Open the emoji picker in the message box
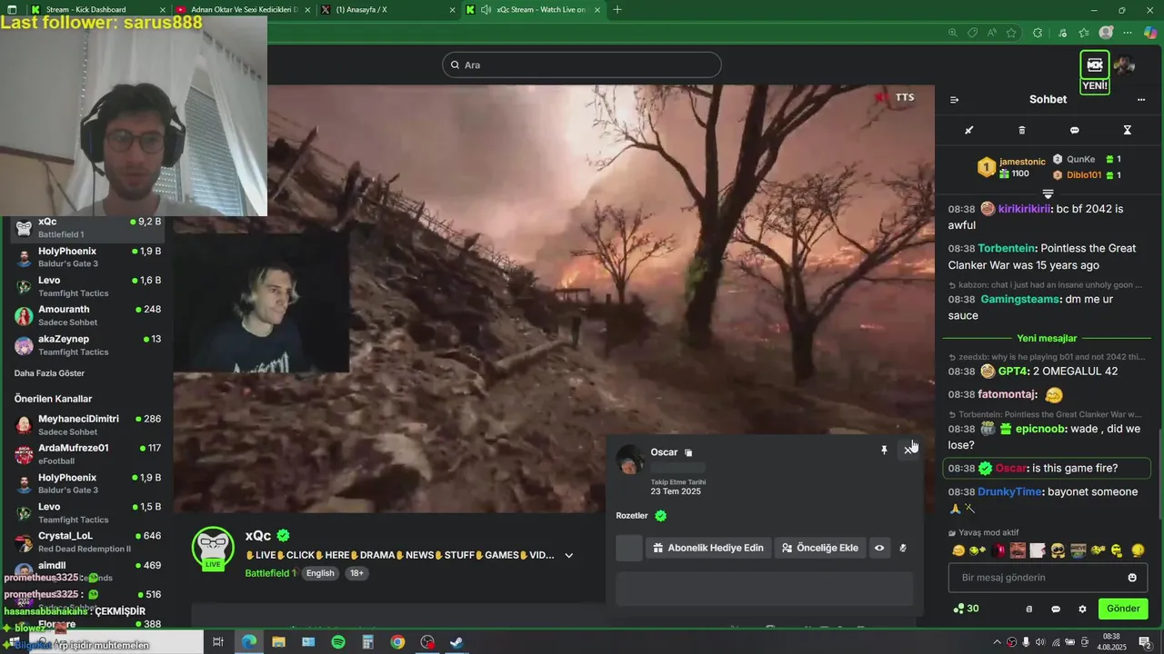The width and height of the screenshot is (1164, 654). coord(1132,578)
